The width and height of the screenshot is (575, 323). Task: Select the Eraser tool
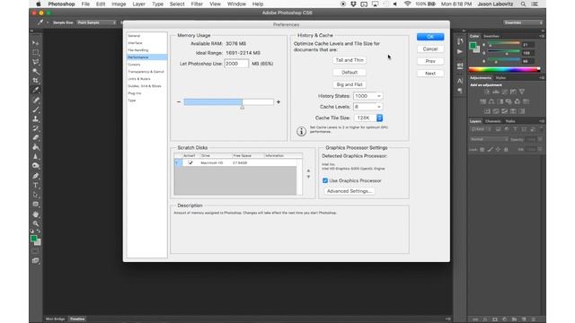36,137
